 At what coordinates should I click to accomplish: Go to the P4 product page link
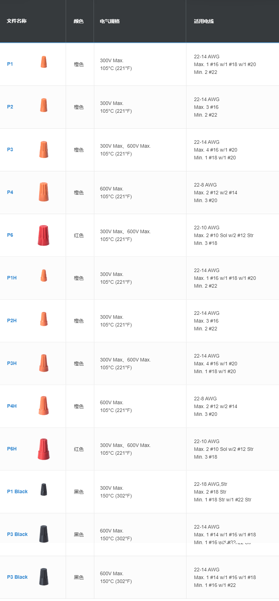(x=10, y=192)
